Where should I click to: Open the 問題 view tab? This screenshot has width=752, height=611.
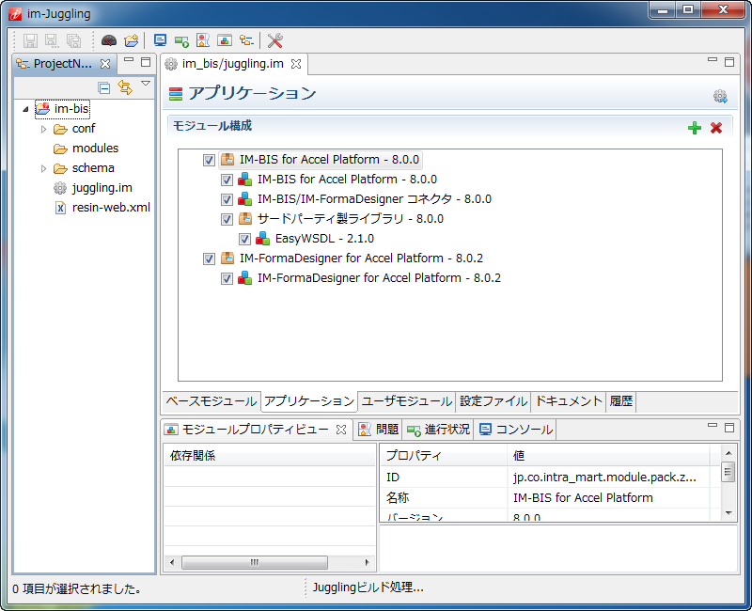pyautogui.click(x=379, y=430)
